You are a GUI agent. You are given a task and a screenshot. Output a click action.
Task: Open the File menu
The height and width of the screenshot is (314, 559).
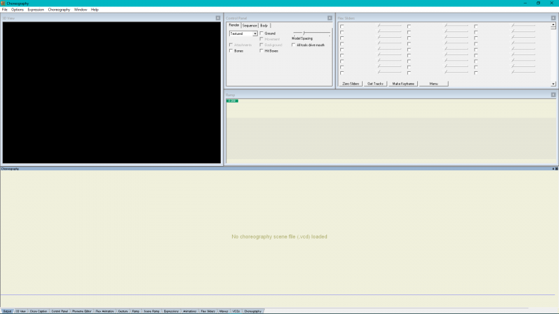tap(5, 10)
